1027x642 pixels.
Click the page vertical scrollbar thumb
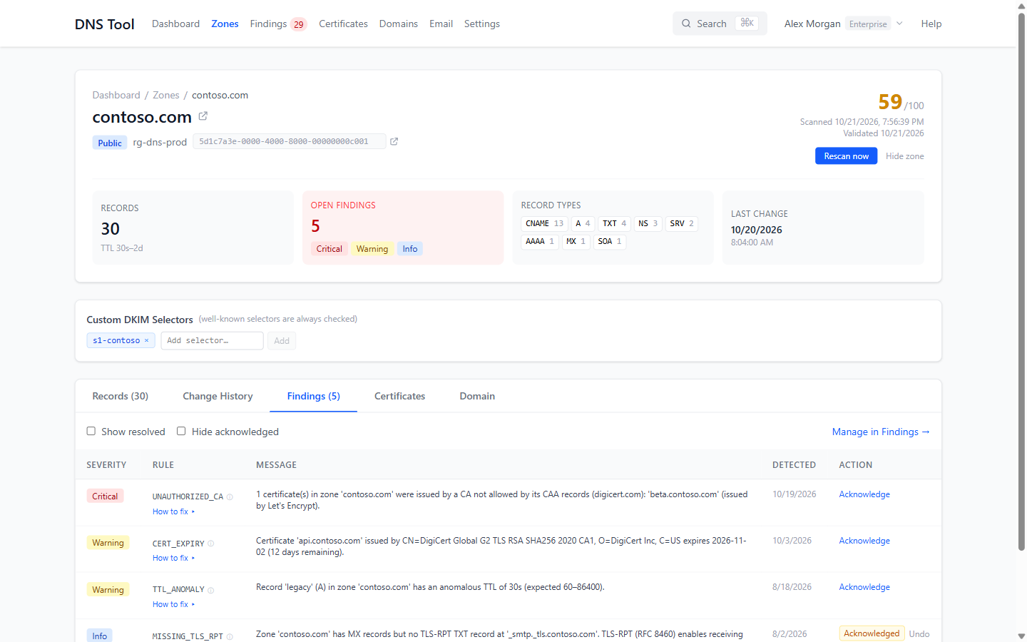point(1021,282)
